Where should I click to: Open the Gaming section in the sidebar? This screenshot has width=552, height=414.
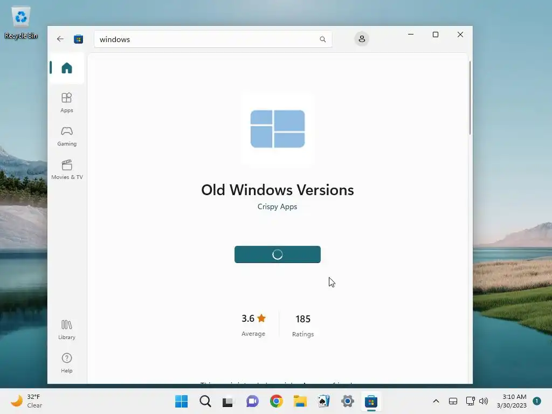[x=66, y=136]
